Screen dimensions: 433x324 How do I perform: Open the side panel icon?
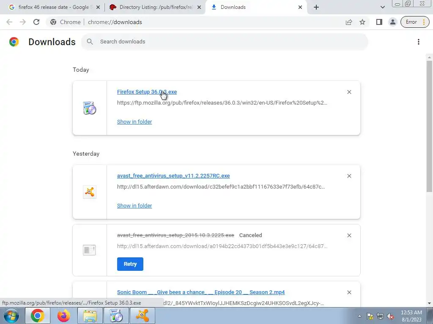point(379,22)
